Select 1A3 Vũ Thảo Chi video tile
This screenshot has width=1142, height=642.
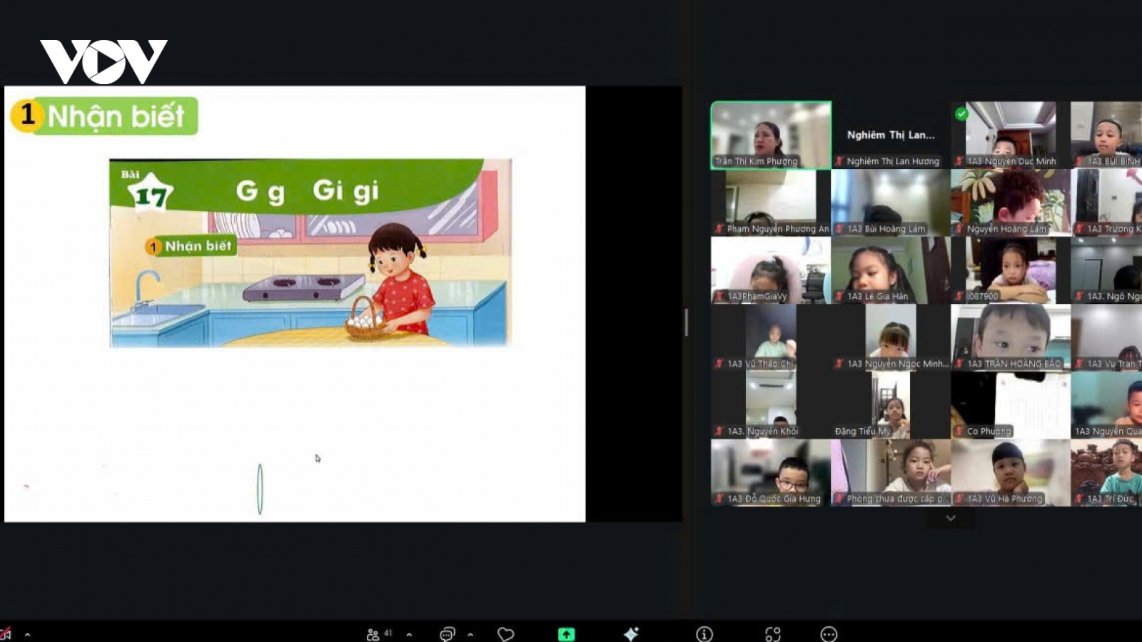click(771, 337)
